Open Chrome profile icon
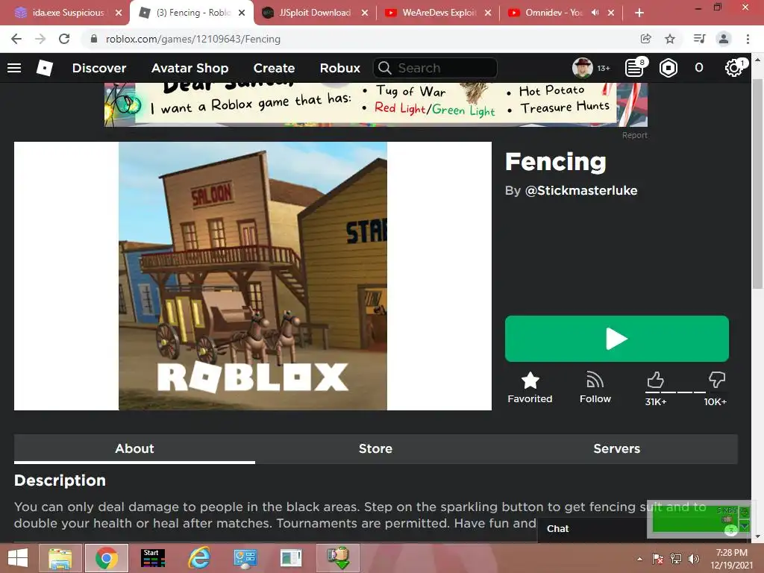764x573 pixels. (724, 39)
